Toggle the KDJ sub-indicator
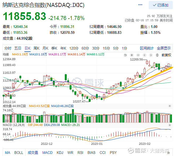 point(60,153)
